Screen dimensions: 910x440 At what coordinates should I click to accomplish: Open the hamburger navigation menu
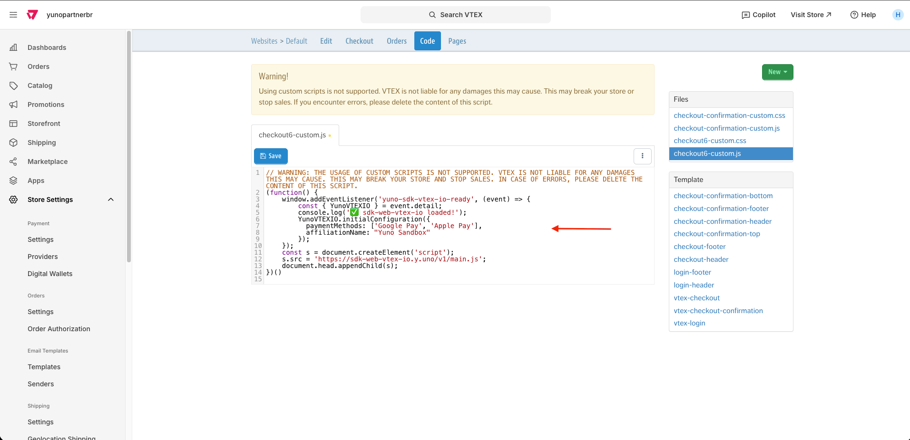click(13, 15)
